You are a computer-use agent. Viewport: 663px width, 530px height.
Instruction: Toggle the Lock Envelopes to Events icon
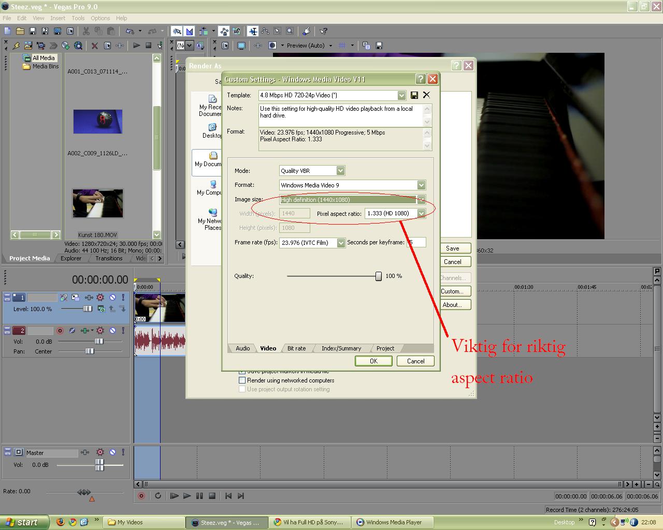(x=224, y=31)
